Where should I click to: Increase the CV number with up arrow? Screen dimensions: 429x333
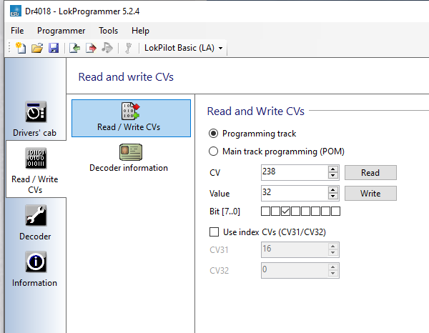(x=333, y=169)
